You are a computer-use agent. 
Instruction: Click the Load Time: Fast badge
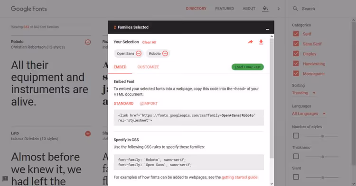(248, 67)
